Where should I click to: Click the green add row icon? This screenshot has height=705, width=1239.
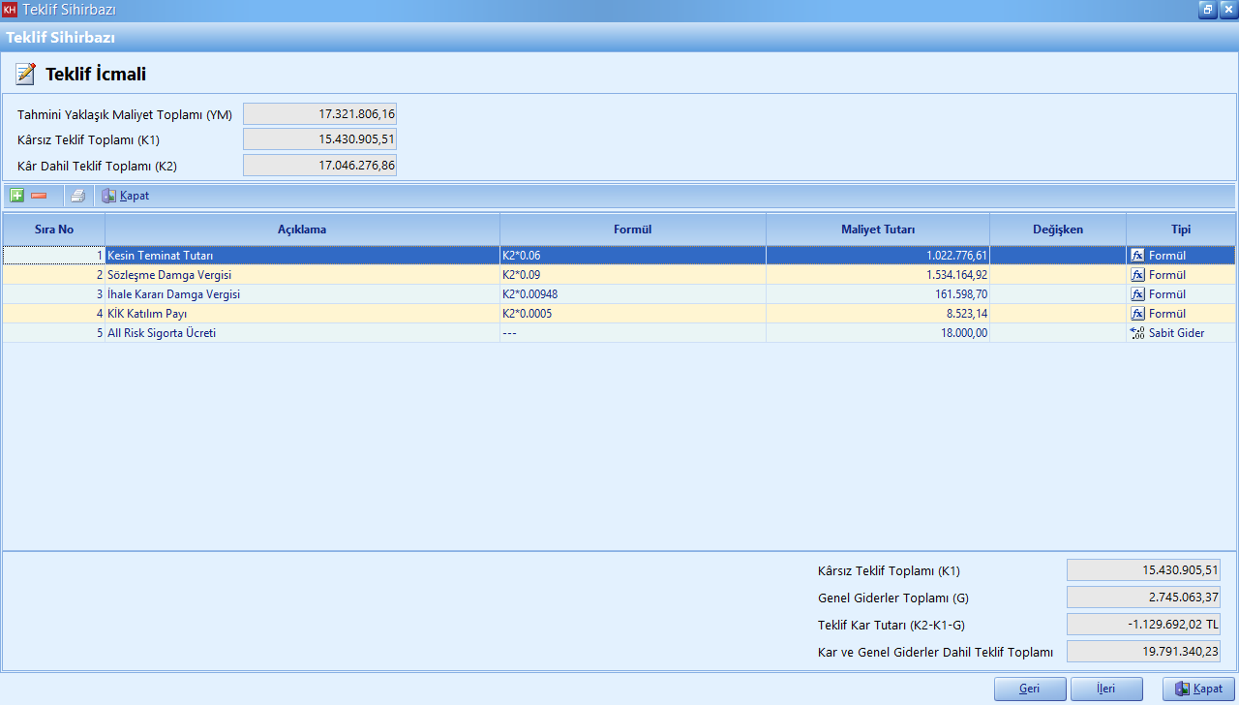(16, 196)
